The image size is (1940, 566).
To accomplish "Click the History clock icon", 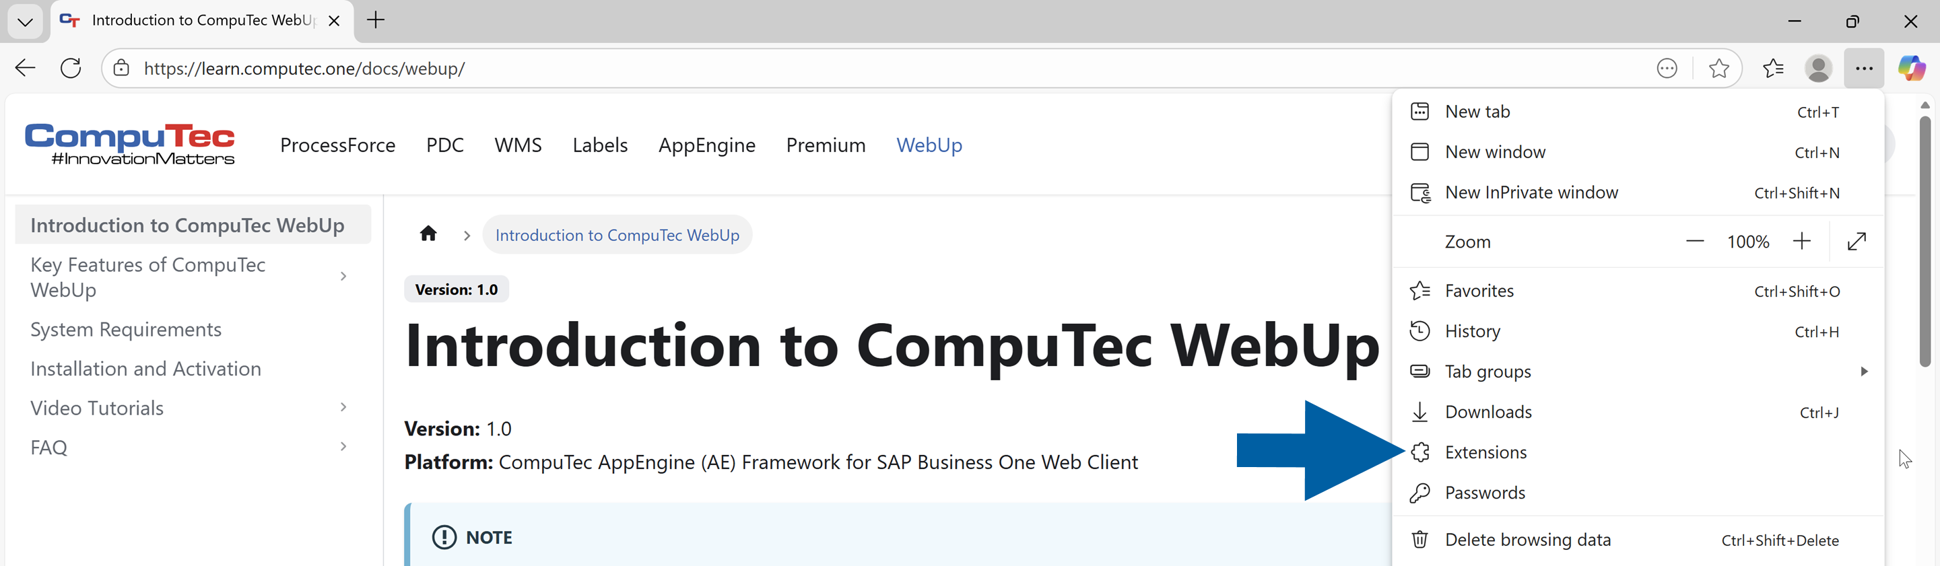I will 1419,331.
